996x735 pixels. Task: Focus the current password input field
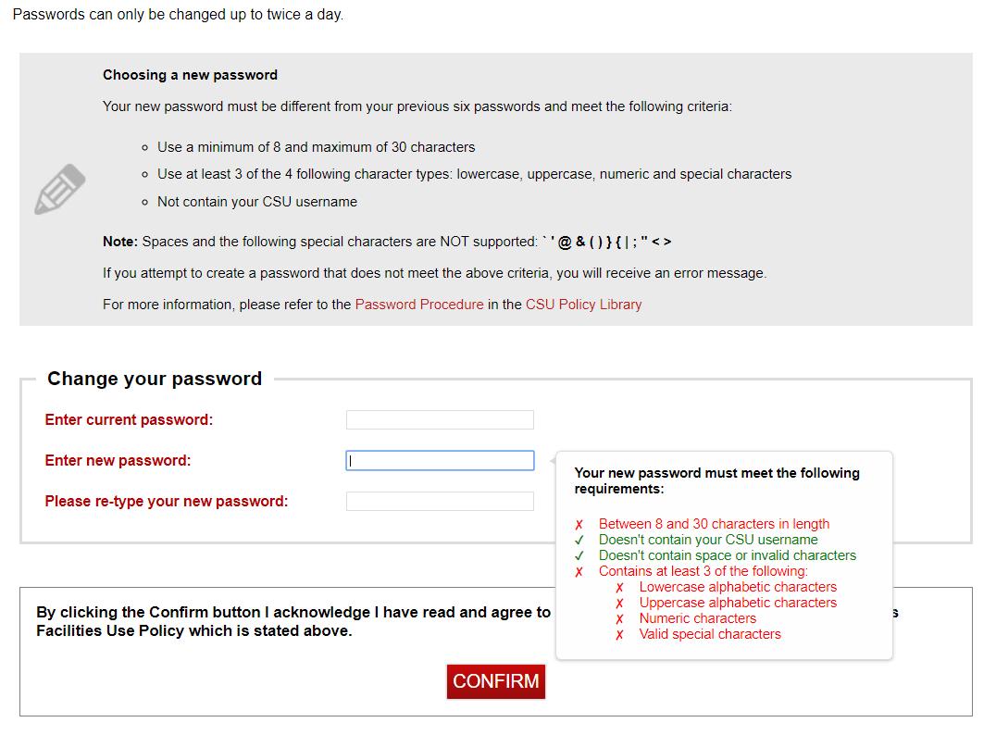click(440, 420)
